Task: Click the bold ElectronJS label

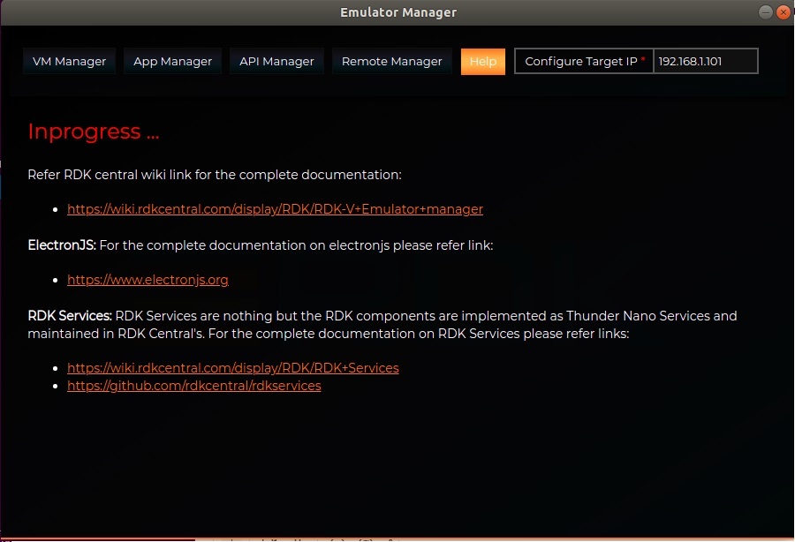Action: pos(61,245)
